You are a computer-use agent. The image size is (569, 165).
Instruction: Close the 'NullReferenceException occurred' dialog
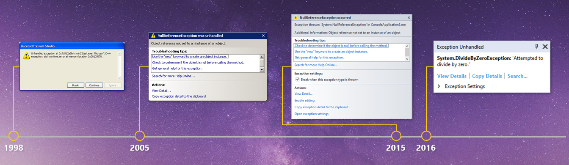409,18
